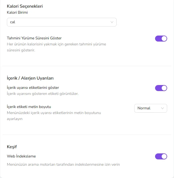Click the description starting Menünüzdeki içerik uyarısı

pos(54,116)
